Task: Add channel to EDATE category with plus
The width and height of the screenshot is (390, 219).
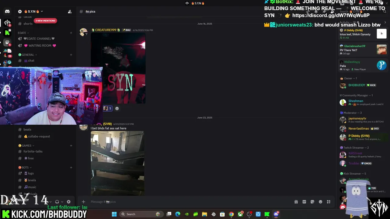Action: [71, 33]
